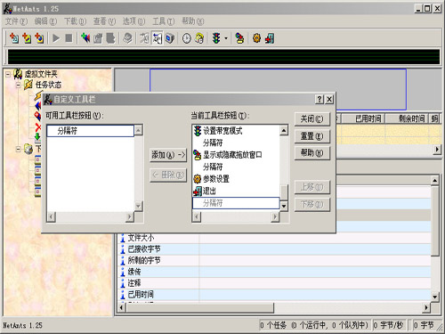The width and height of the screenshot is (445, 334).
Task: Click the 添加(A) -> button
Action: [168, 155]
